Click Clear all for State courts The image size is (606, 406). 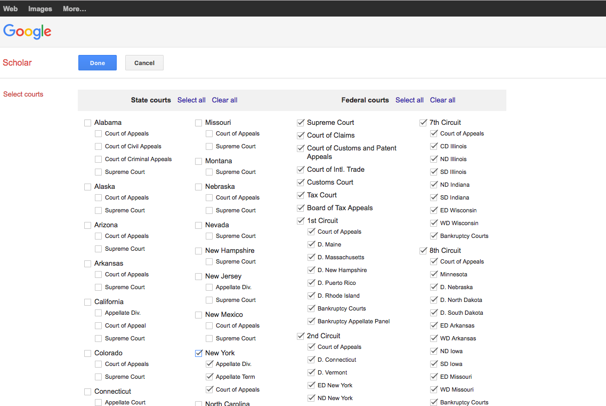[224, 100]
